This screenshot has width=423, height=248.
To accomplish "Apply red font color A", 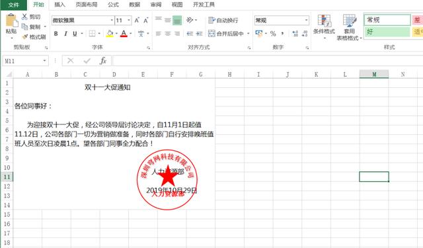I will (124, 34).
